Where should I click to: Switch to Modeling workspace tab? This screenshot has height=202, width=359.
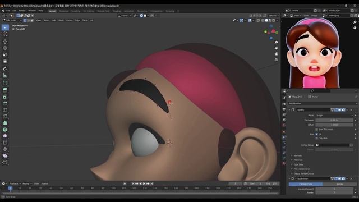pyautogui.click(x=63, y=11)
